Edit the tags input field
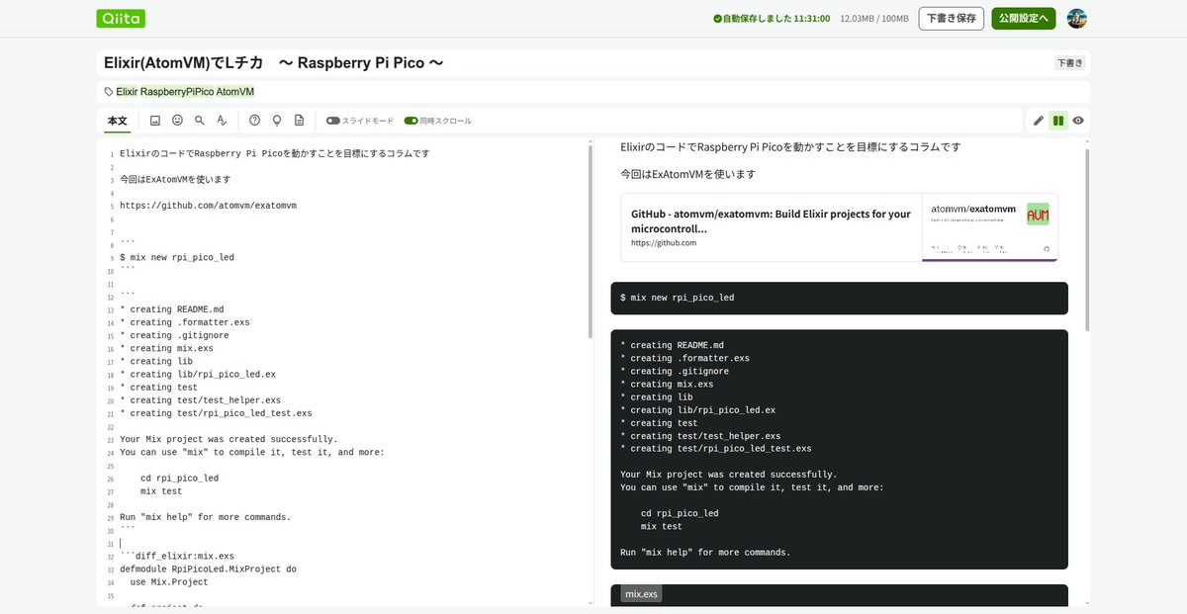 (x=593, y=92)
